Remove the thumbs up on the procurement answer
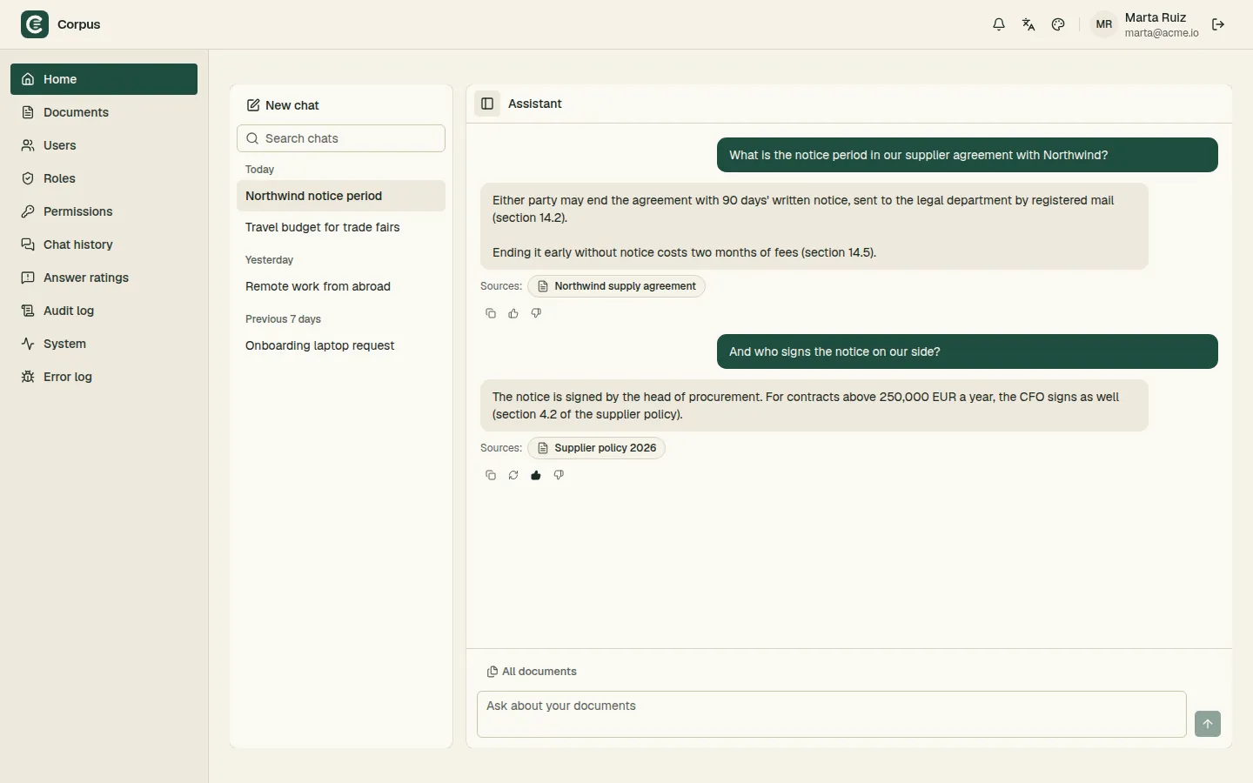The image size is (1253, 783). click(x=536, y=475)
